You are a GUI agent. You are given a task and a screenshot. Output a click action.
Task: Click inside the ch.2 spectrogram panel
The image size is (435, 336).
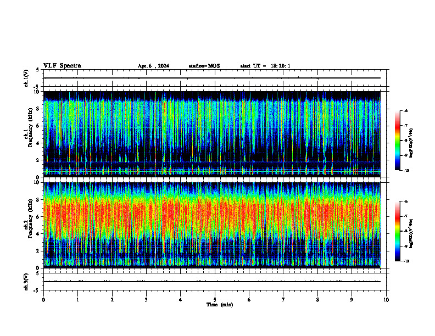tap(212, 225)
